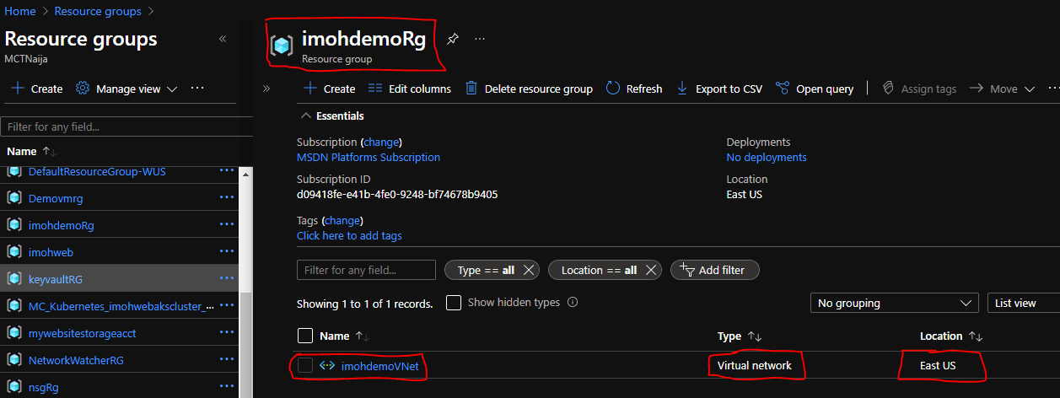This screenshot has width=1060, height=398.
Task: Go to Home breadcrumb
Action: (20, 11)
